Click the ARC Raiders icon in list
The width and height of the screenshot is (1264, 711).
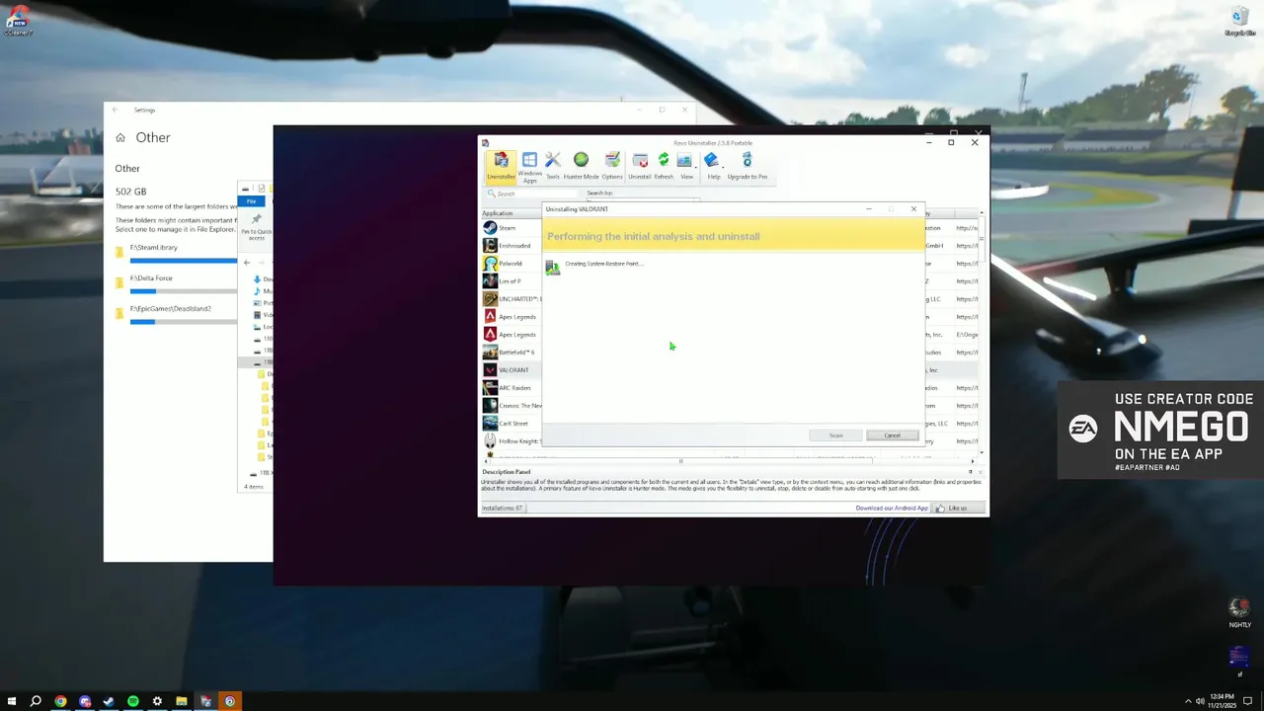click(x=490, y=388)
